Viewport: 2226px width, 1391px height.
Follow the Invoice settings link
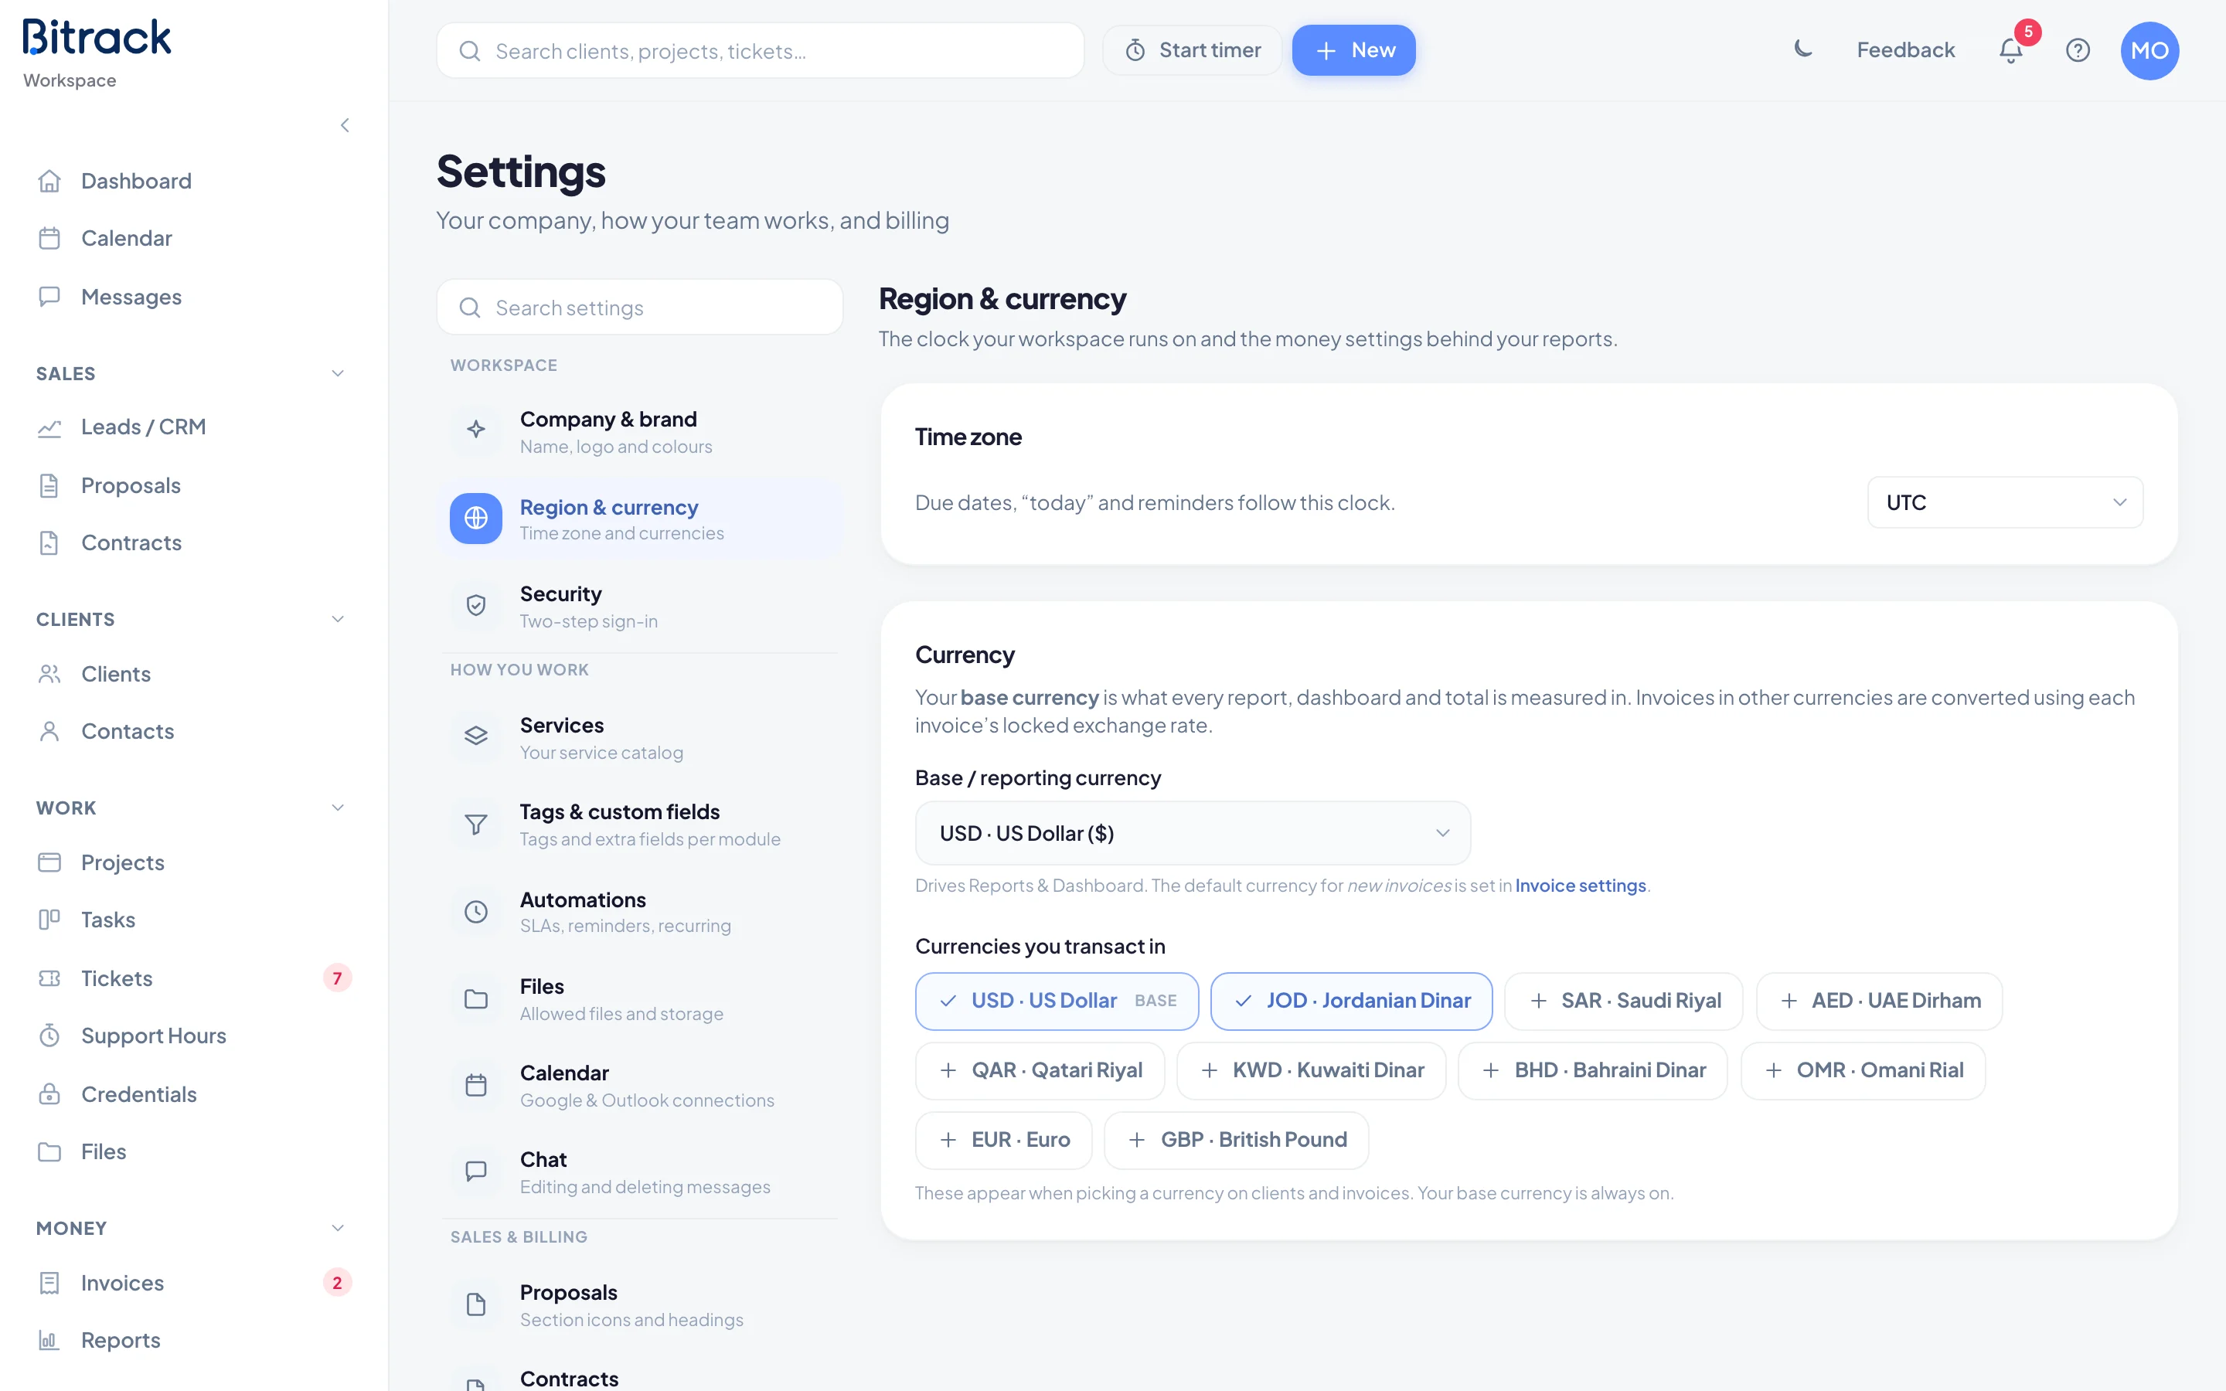pos(1581,885)
